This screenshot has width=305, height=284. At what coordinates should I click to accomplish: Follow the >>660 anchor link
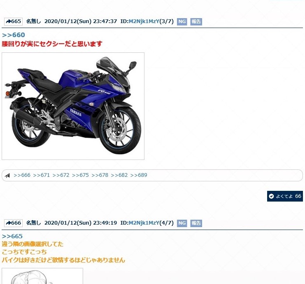click(x=14, y=35)
